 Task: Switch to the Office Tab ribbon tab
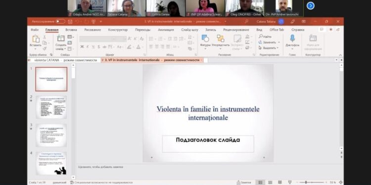click(277, 30)
